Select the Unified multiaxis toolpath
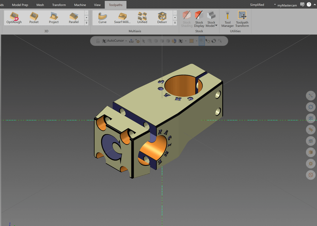Screen dimensions: 317x226 (x=142, y=18)
